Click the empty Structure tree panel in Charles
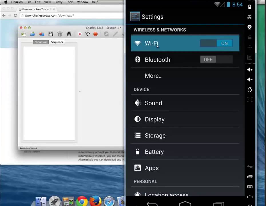Image resolution: width=266 pixels, height=206 pixels. click(x=49, y=93)
